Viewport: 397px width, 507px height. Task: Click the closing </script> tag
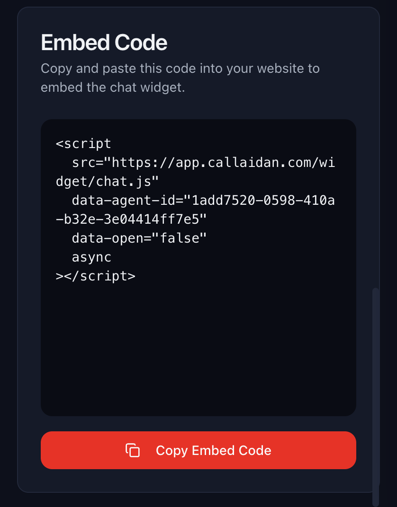click(x=95, y=275)
